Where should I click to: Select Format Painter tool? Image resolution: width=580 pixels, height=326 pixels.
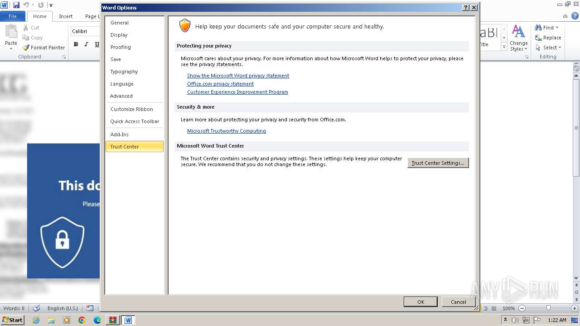click(44, 48)
